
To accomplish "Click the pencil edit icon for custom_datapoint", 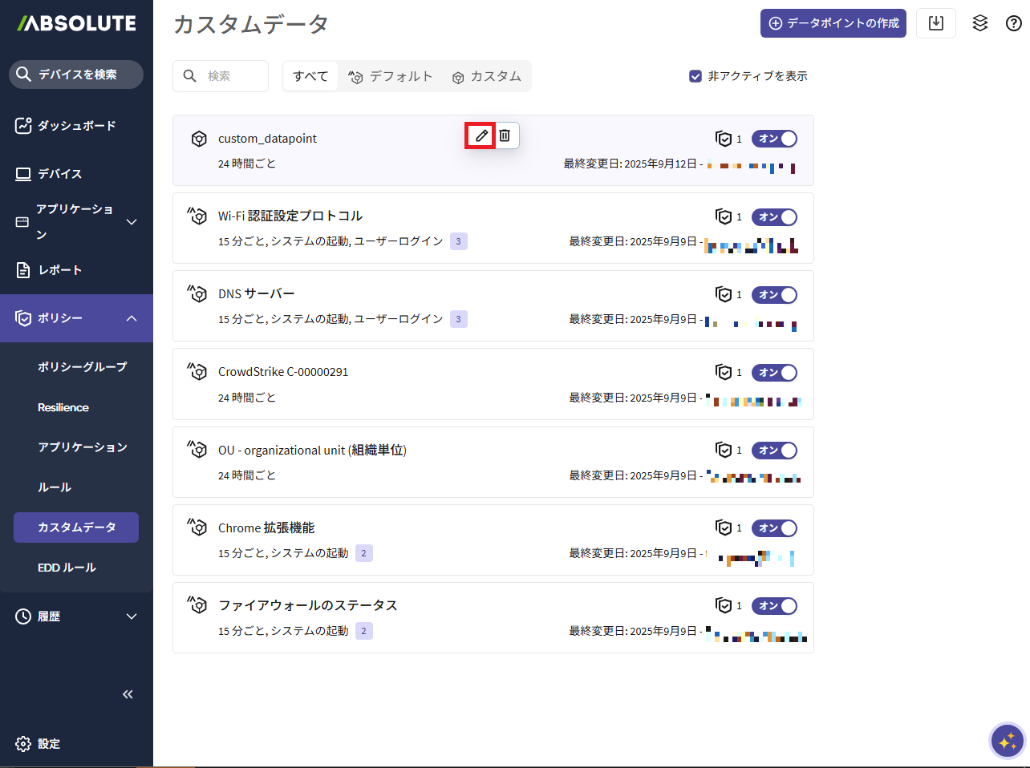I will 481,135.
